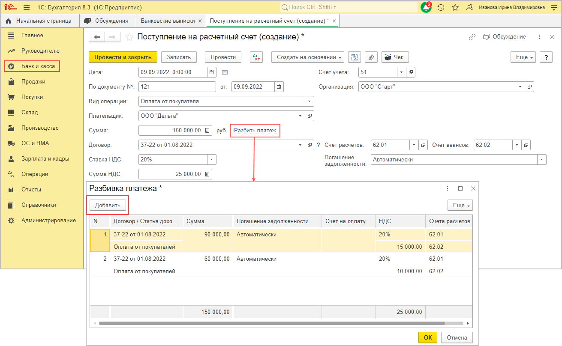Click the notifications bell icon
Screen dimensions: 562x346
[426, 7]
